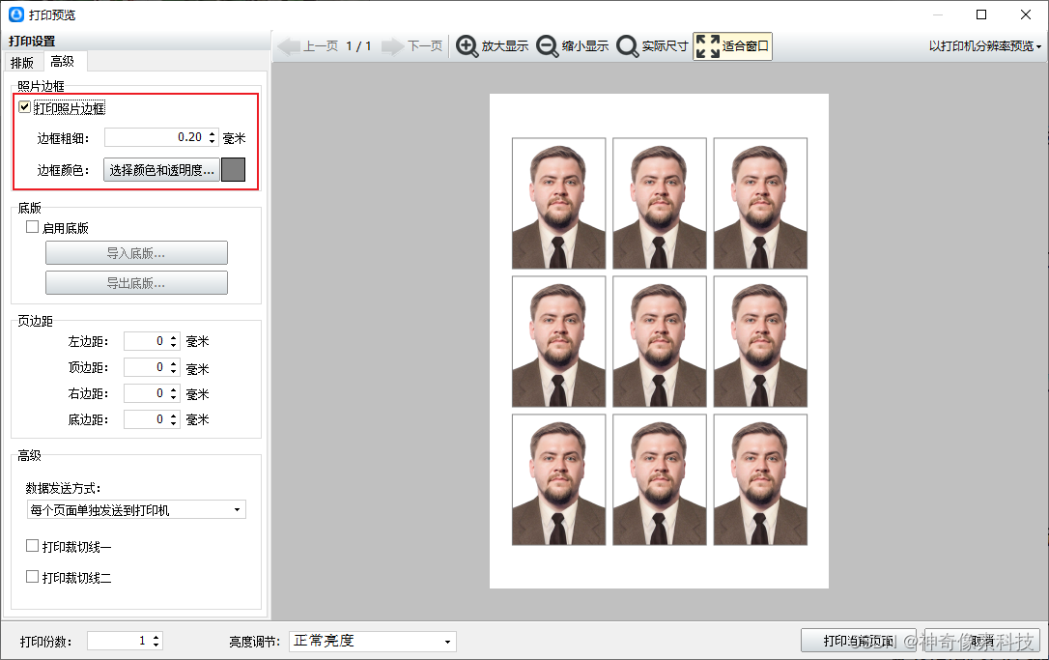This screenshot has height=660, width=1049.
Task: Switch to the 高级 tab
Action: (x=62, y=62)
